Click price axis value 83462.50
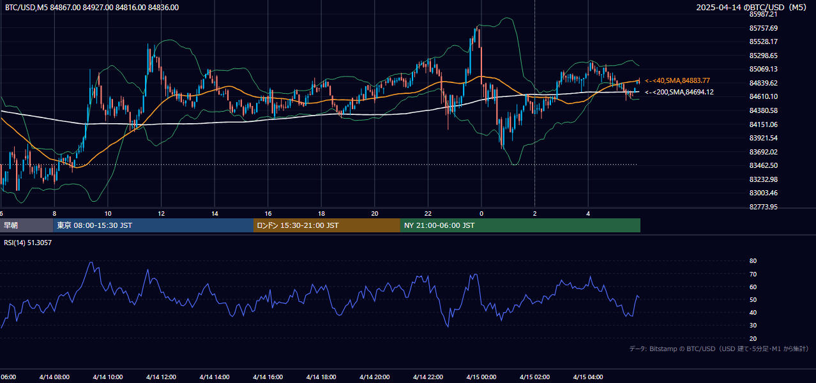 (763, 165)
